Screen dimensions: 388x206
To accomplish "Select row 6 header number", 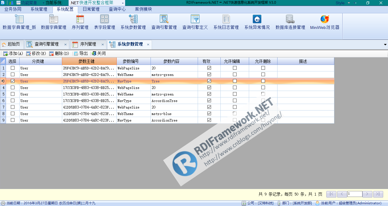I will coord(3,101).
